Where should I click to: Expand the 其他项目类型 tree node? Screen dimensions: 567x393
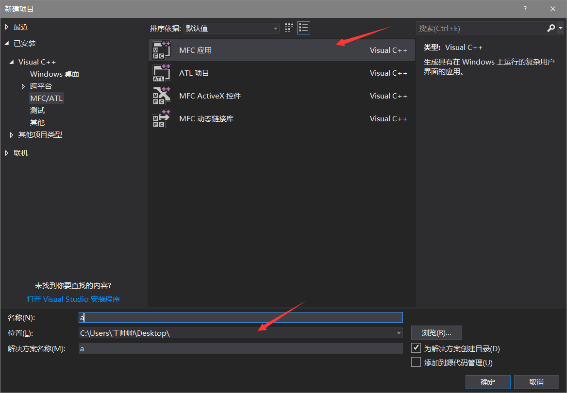click(12, 135)
